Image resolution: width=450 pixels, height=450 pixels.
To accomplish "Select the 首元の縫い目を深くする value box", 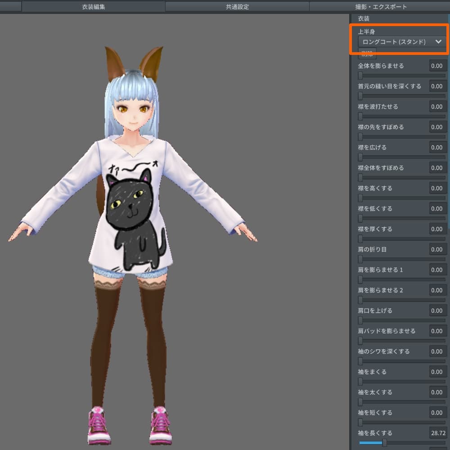I will point(437,86).
